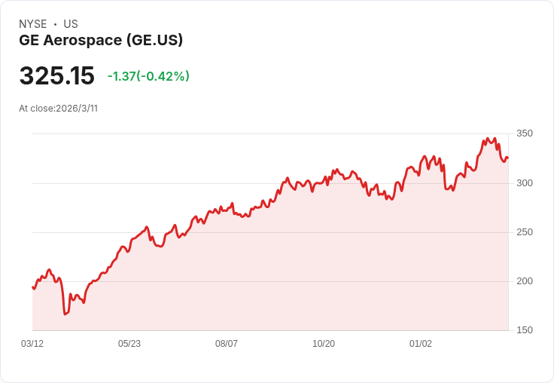The width and height of the screenshot is (554, 383).
Task: Click the At close:2026/3/11 date text
Action: click(x=58, y=109)
